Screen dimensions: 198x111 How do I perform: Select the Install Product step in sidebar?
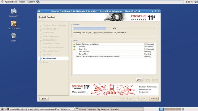coord(49,58)
